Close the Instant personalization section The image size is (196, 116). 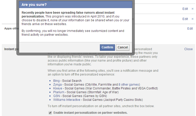188,49
